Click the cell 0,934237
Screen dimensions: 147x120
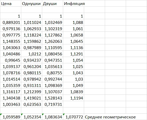click(31, 60)
